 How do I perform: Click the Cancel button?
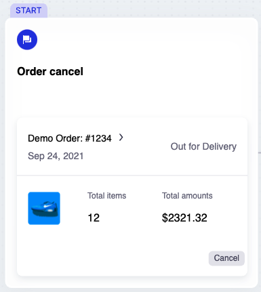pos(226,258)
